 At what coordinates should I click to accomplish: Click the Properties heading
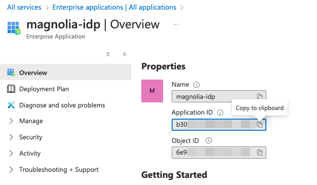tap(164, 66)
